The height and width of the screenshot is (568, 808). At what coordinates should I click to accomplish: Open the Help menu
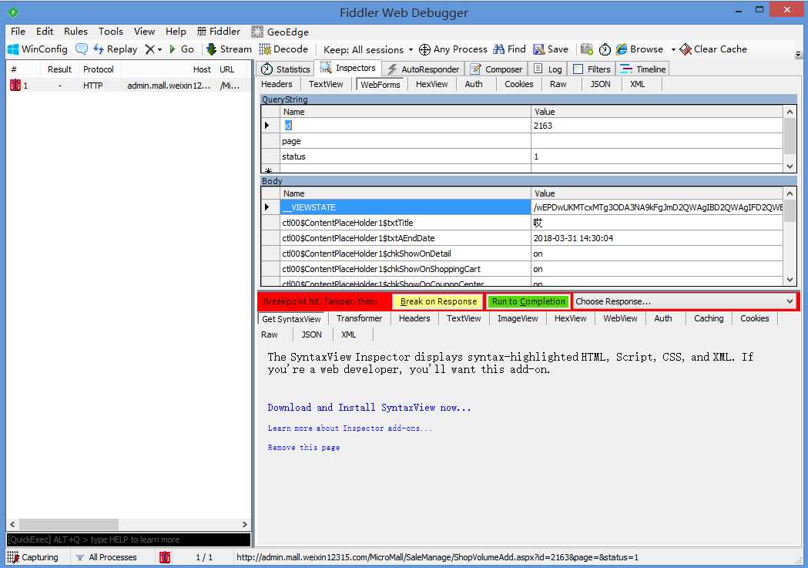click(176, 32)
